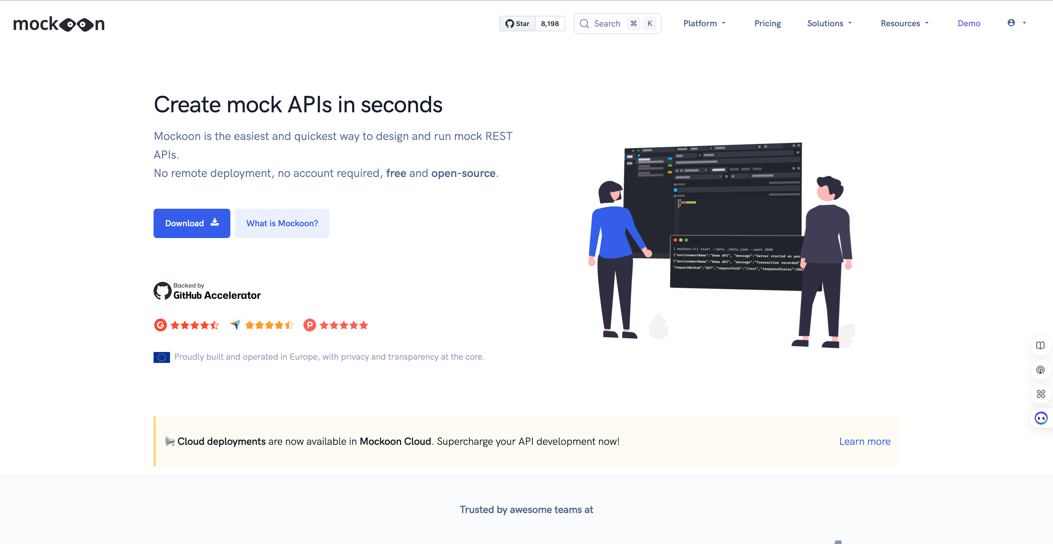Click the 'Trusted by awesome teams at' text
The image size is (1053, 544).
[526, 510]
